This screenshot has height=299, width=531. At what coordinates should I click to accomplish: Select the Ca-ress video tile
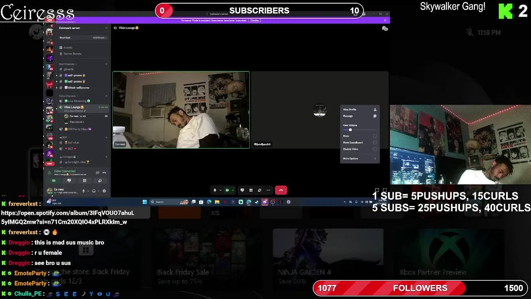point(181,110)
